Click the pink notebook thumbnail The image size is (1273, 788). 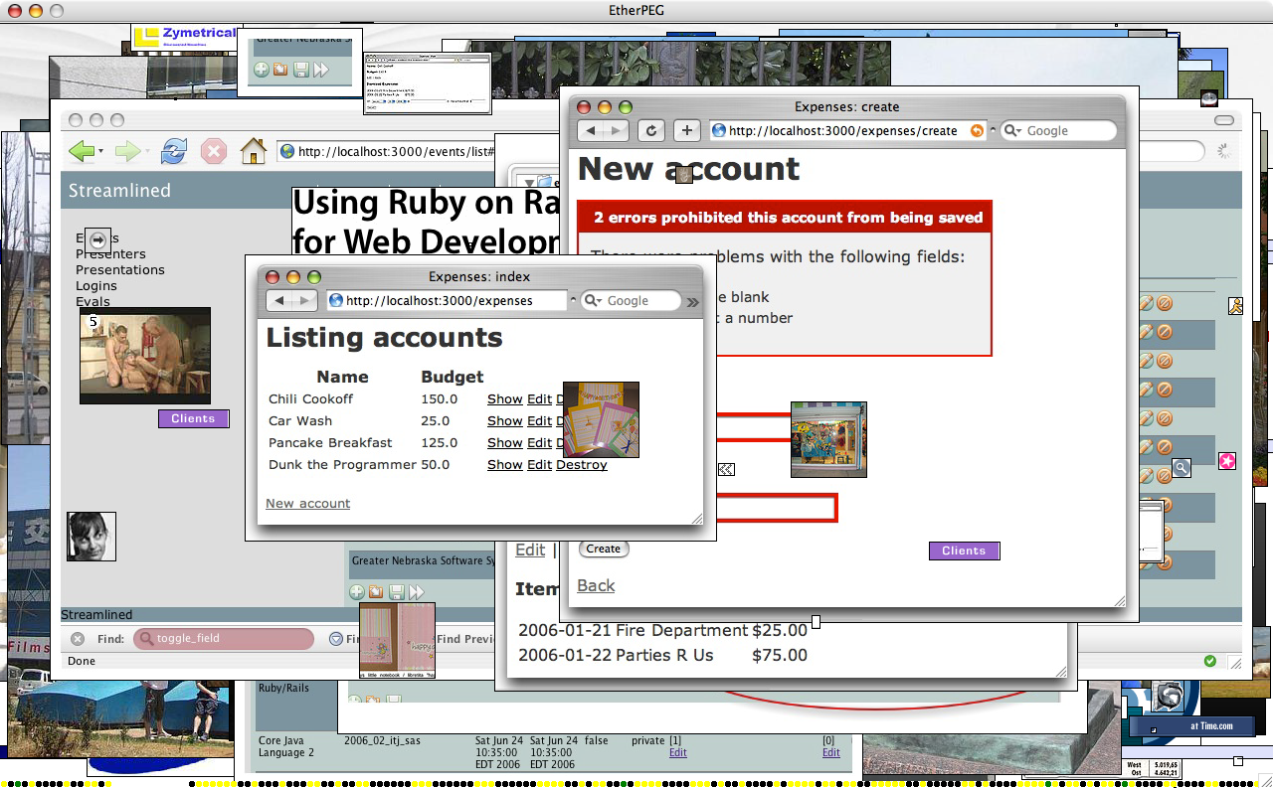click(397, 640)
